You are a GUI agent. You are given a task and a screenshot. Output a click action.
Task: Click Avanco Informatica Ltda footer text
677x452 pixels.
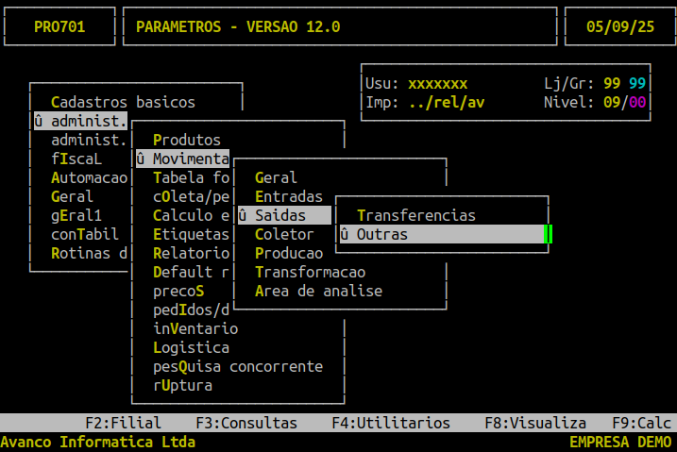click(x=97, y=442)
